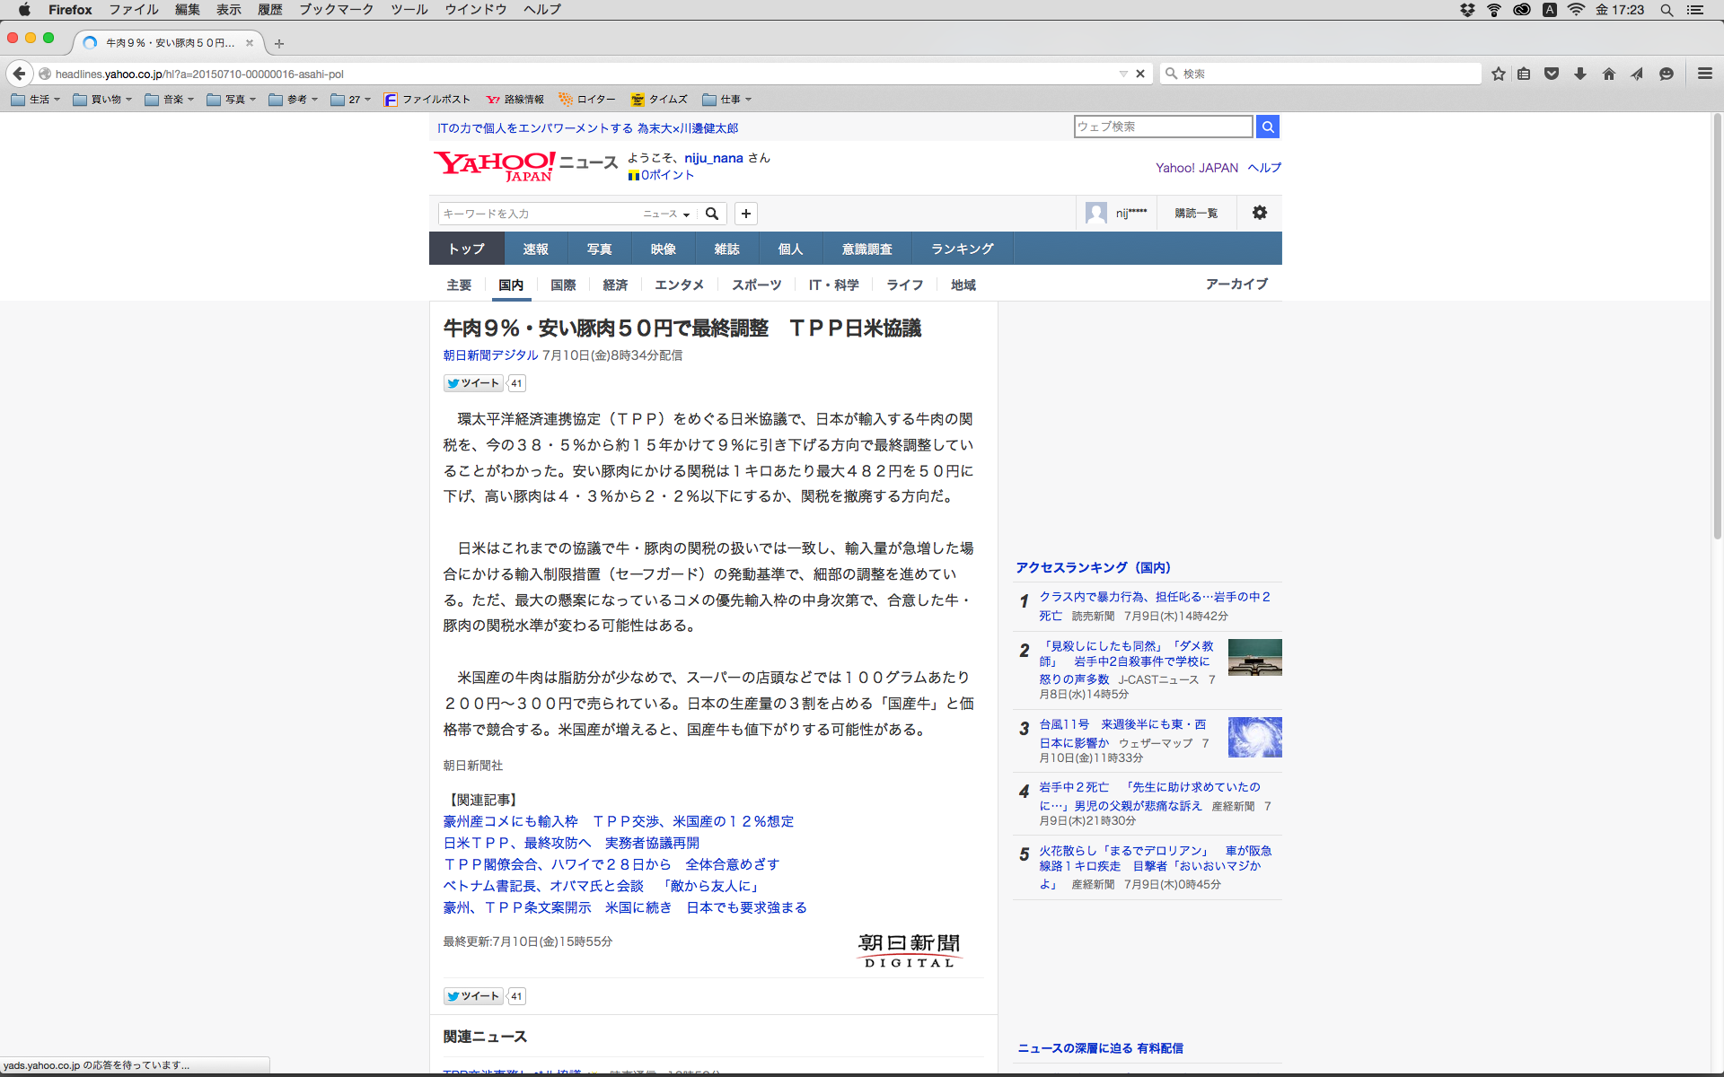Select the 経済 category tab

pos(615,285)
